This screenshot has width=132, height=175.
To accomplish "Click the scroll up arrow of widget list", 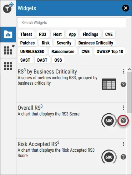I will pyautogui.click(x=129, y=69).
